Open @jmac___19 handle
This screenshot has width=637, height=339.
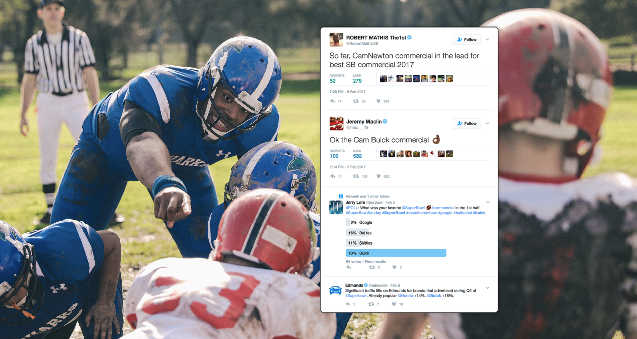pyautogui.click(x=357, y=127)
